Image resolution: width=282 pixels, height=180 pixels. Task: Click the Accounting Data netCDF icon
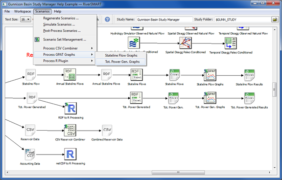[x=30, y=154]
